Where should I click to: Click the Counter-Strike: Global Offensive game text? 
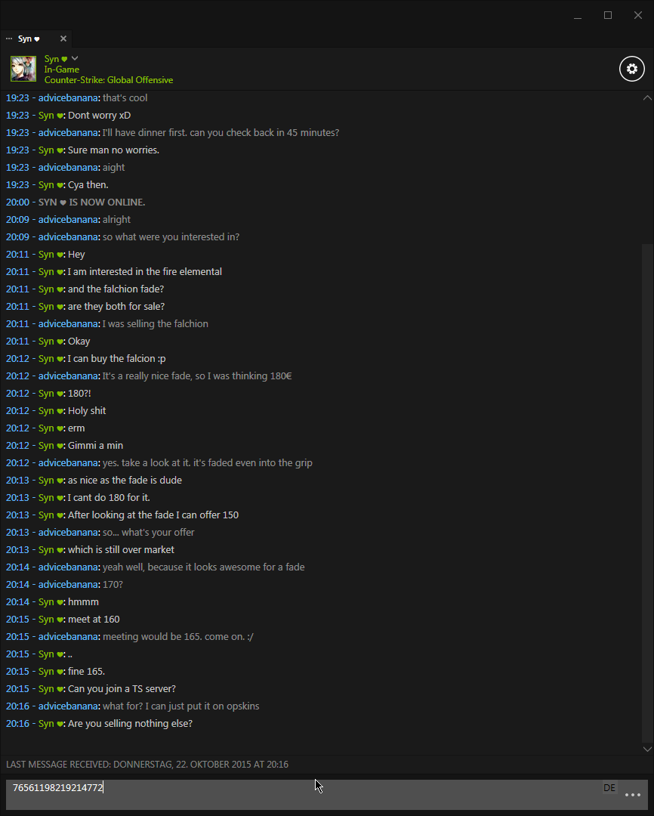coord(109,80)
